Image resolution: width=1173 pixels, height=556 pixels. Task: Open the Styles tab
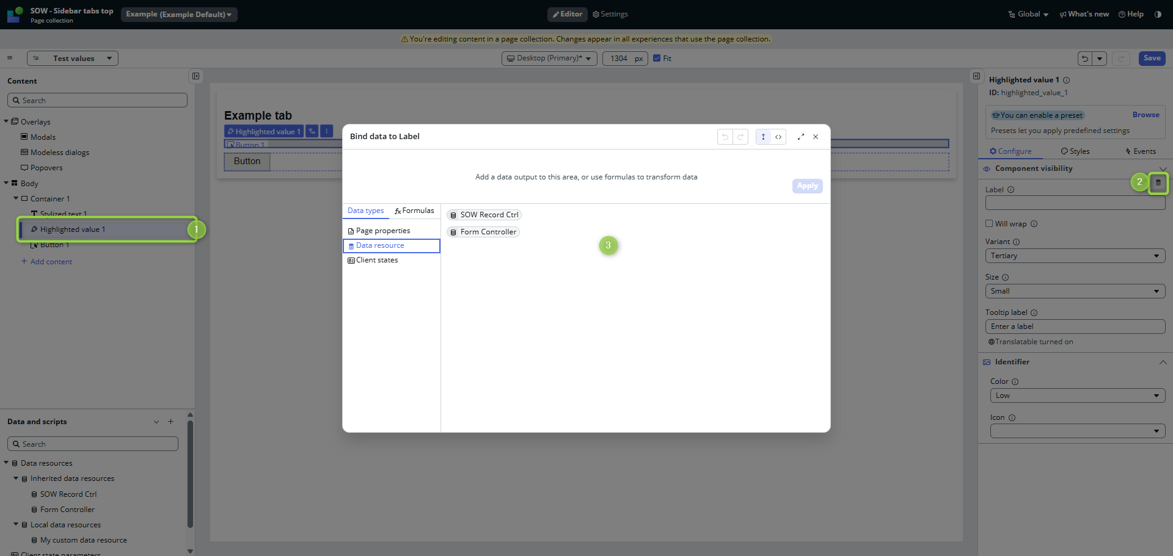point(1075,151)
